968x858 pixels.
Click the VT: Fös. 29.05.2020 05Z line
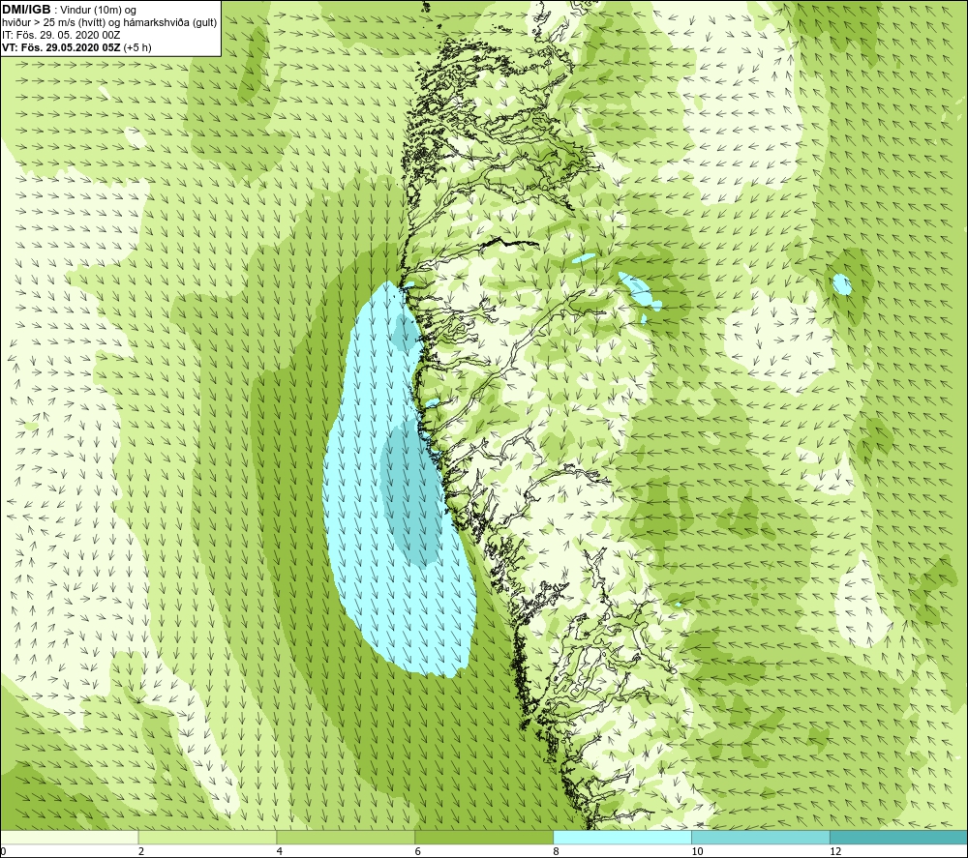pyautogui.click(x=76, y=46)
